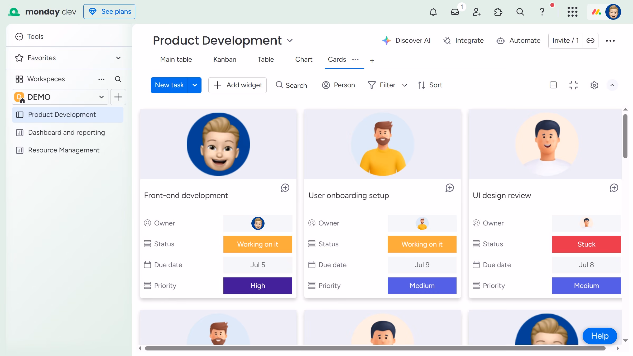
Task: Open the New task dropdown arrow
Action: click(195, 85)
